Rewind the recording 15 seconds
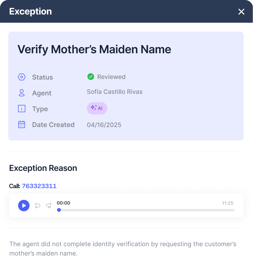This screenshot has height=271, width=253. pos(37,205)
